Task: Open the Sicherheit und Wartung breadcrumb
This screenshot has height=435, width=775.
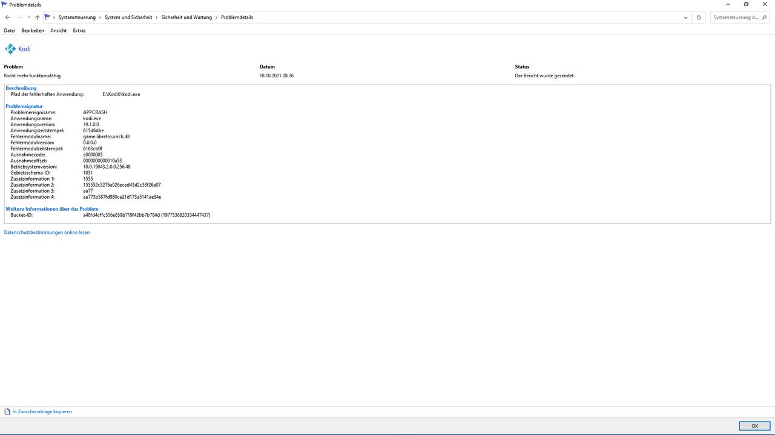Action: tap(186, 18)
